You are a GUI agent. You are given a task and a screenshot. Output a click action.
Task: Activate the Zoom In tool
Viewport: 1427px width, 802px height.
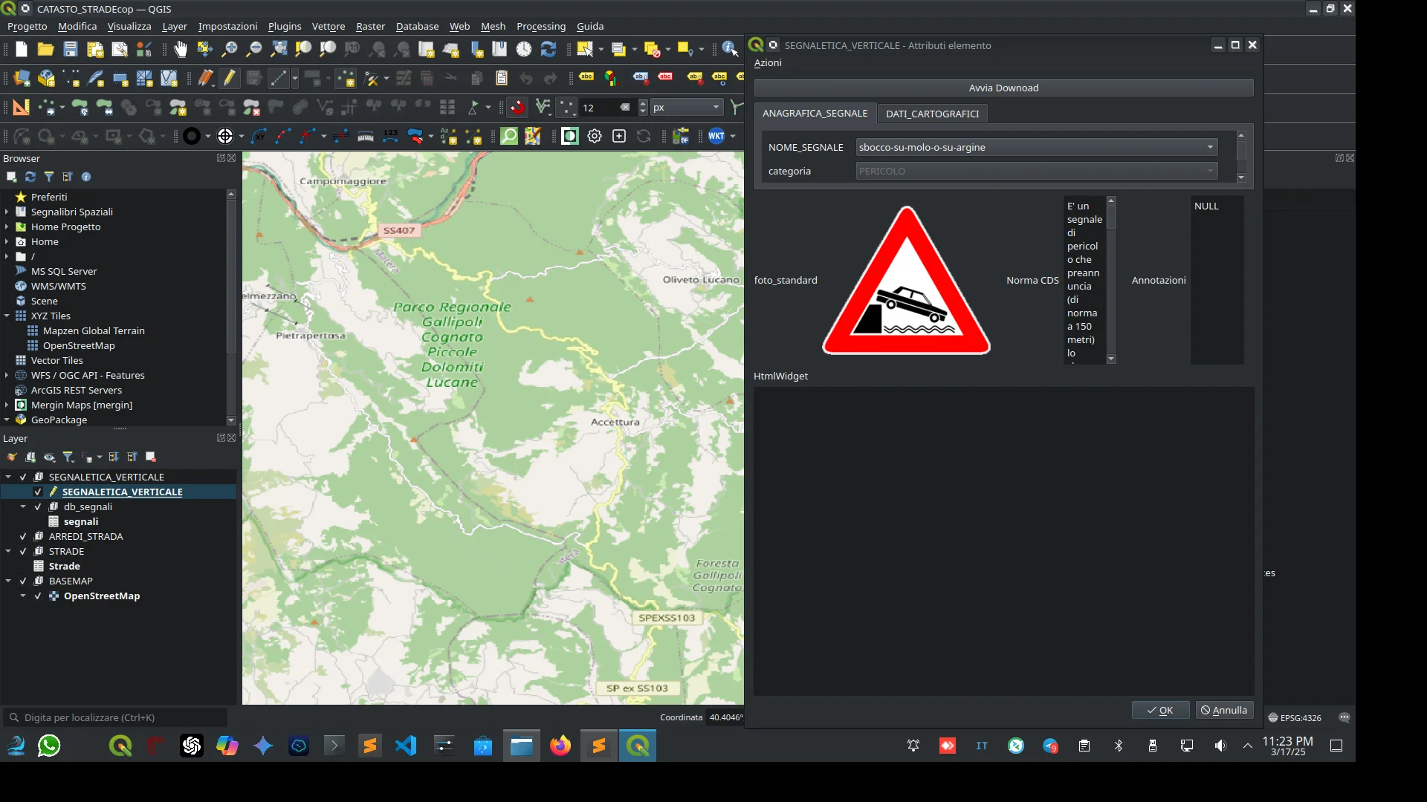230,49
